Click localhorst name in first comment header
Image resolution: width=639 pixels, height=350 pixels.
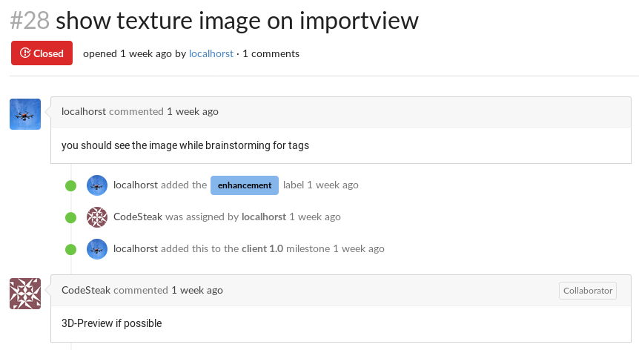coord(84,111)
